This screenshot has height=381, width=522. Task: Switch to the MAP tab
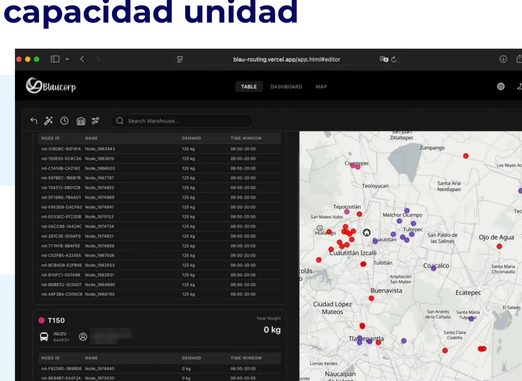point(321,86)
